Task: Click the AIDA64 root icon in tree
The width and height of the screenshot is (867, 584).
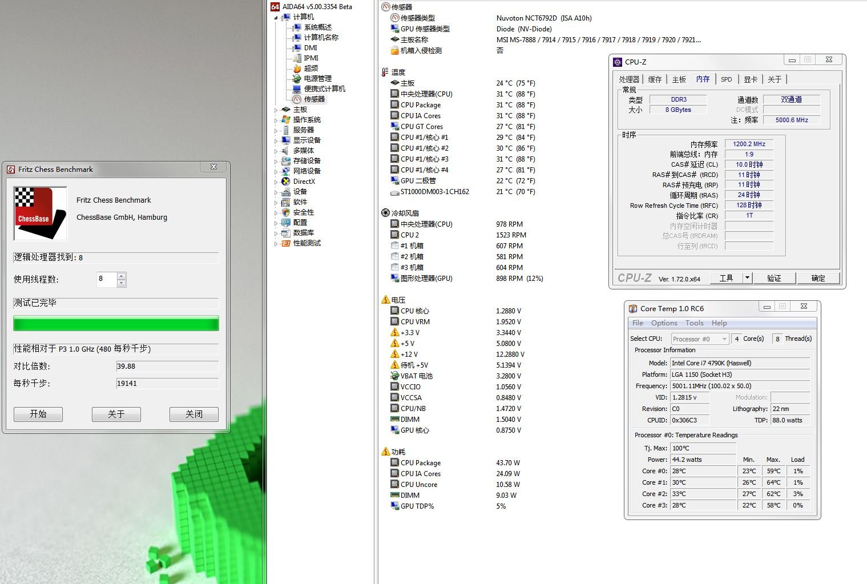Action: pyautogui.click(x=275, y=7)
